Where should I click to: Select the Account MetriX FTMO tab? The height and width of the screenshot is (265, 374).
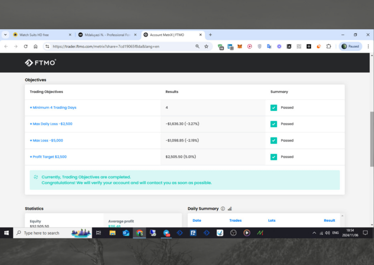[173, 35]
